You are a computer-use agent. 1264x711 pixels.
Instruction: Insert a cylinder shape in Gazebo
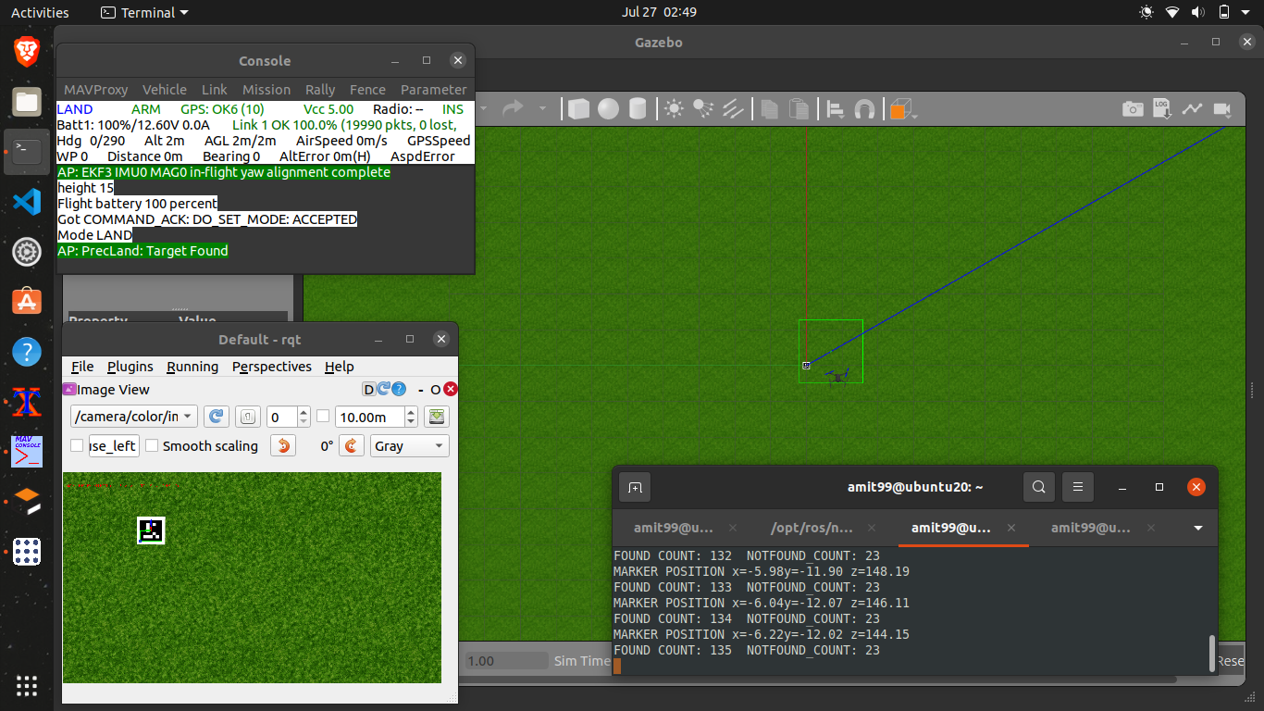coord(638,109)
